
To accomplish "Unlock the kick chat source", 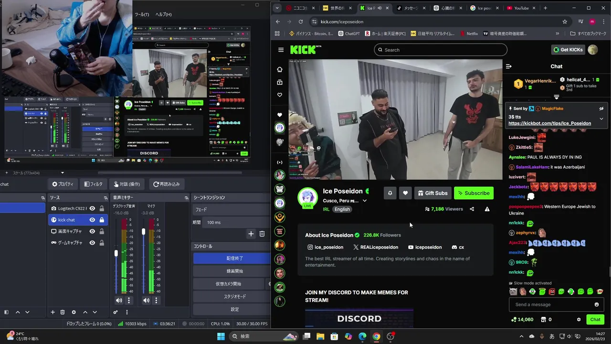I will (x=102, y=220).
